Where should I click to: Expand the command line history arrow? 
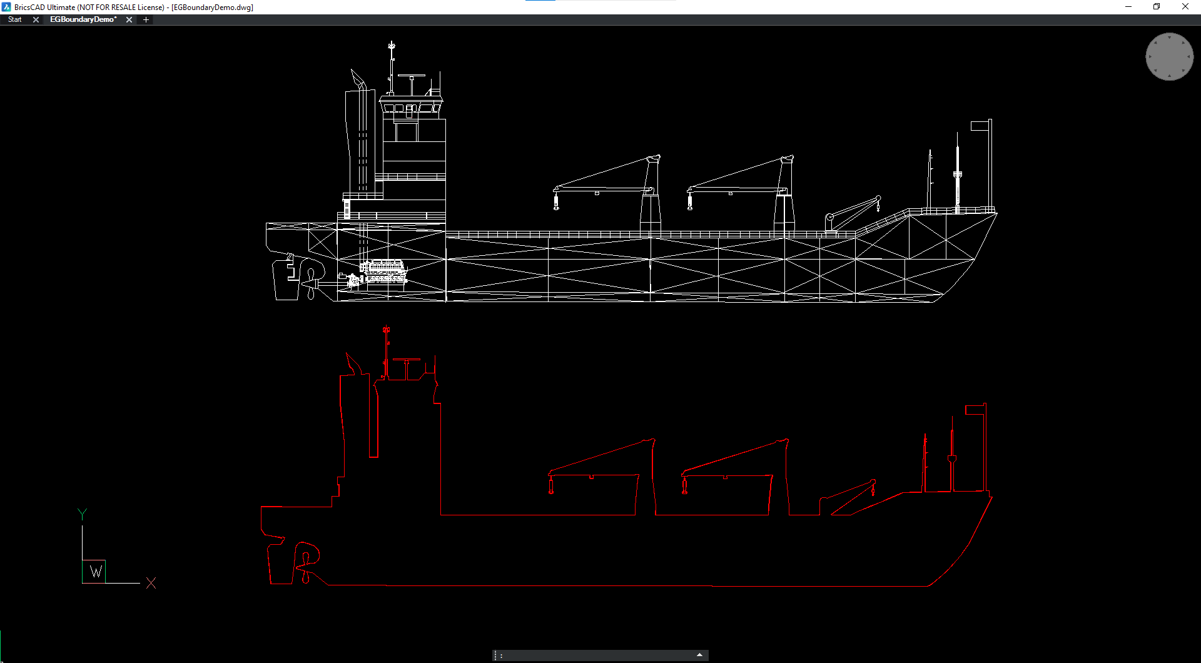pyautogui.click(x=699, y=655)
